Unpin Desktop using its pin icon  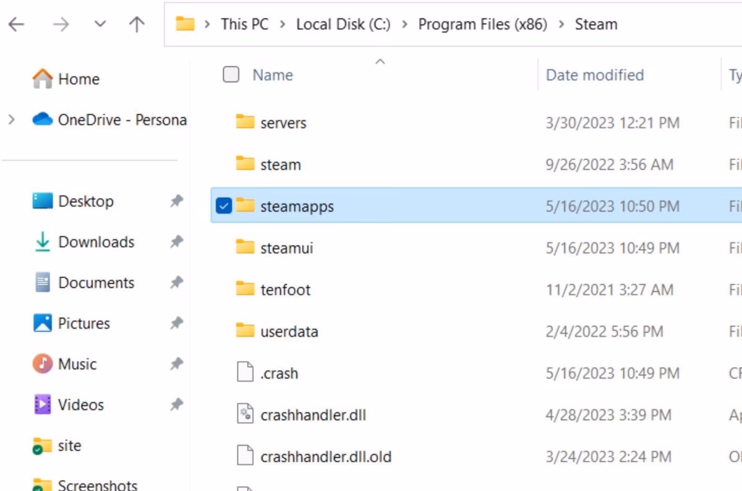(177, 201)
